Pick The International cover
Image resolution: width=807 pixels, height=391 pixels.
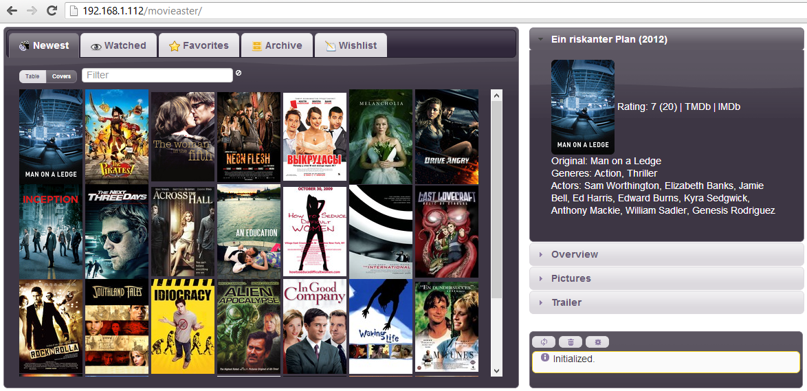point(381,232)
